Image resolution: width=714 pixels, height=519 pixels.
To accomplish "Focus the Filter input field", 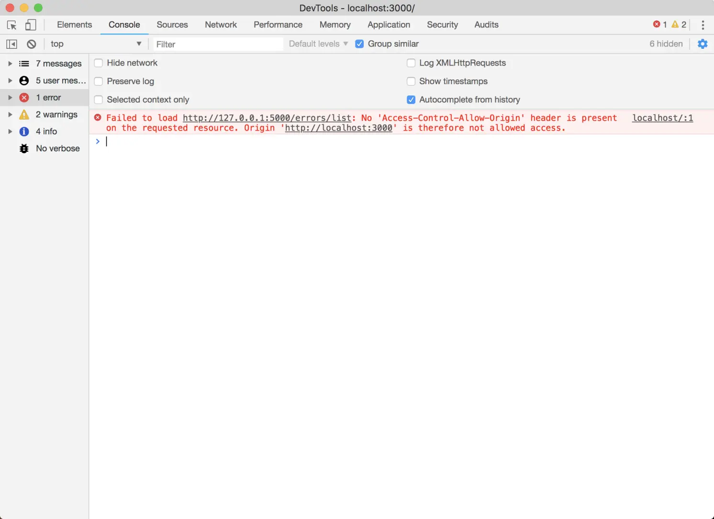I will point(218,44).
